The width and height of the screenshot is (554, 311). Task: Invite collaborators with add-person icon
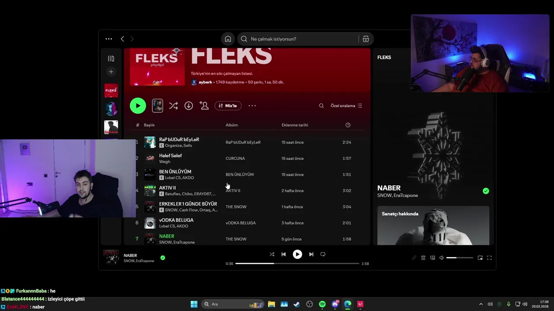[204, 105]
